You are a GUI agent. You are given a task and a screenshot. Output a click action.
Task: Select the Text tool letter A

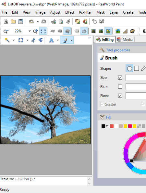pos(51,40)
